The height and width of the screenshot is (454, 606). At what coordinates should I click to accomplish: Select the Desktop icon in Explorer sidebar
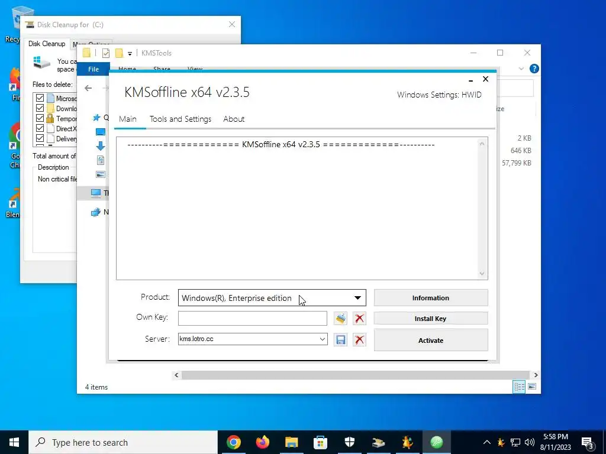[x=101, y=132]
